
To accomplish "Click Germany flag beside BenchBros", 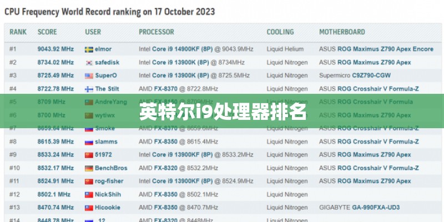I will (x=89, y=169).
